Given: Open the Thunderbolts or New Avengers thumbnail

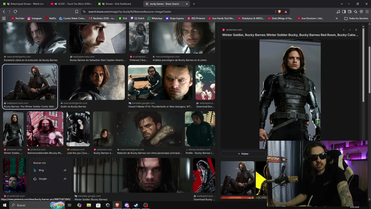Looking at the screenshot, I should click(x=160, y=82).
